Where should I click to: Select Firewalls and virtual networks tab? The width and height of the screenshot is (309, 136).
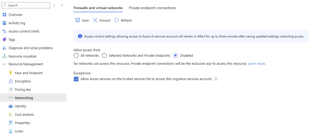tap(98, 8)
